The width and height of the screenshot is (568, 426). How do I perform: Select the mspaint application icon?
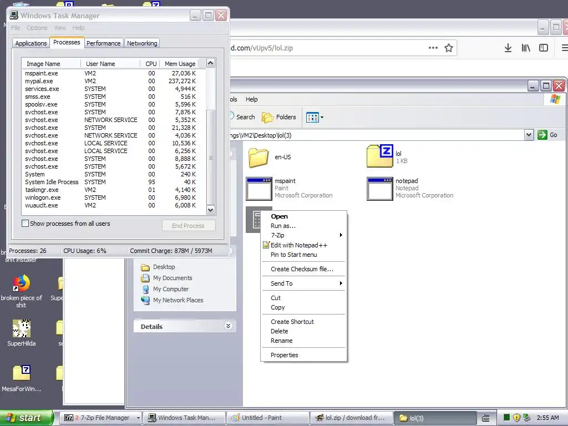point(258,189)
